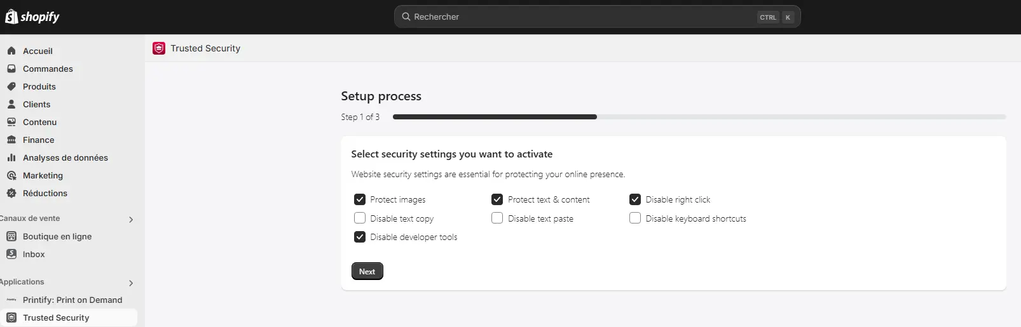Open Boutique en ligne sales channel
This screenshot has height=327, width=1021.
(57, 236)
